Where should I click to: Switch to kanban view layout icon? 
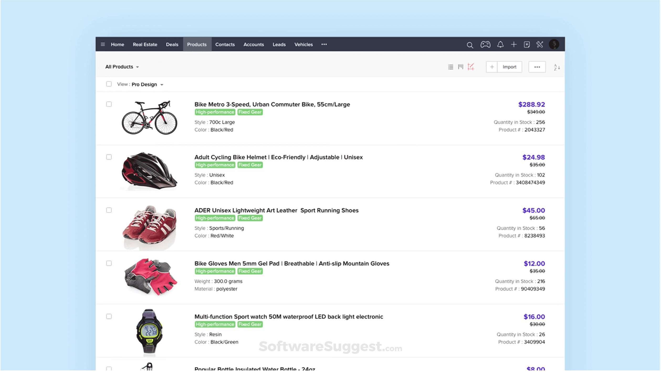pyautogui.click(x=461, y=67)
